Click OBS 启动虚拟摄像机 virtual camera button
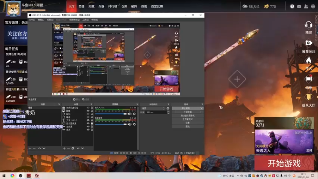The width and height of the screenshot is (318, 179). pos(188,116)
